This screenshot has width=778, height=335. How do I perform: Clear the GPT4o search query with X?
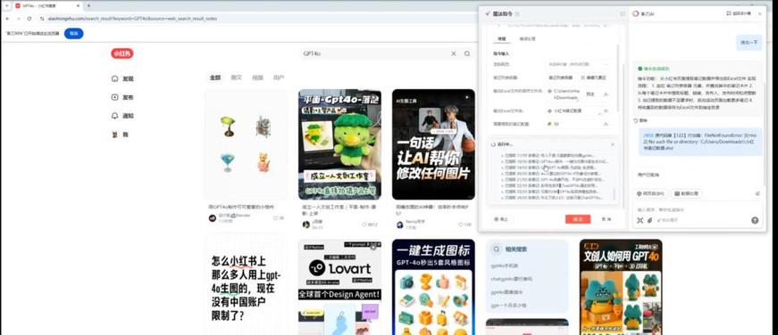pos(454,53)
